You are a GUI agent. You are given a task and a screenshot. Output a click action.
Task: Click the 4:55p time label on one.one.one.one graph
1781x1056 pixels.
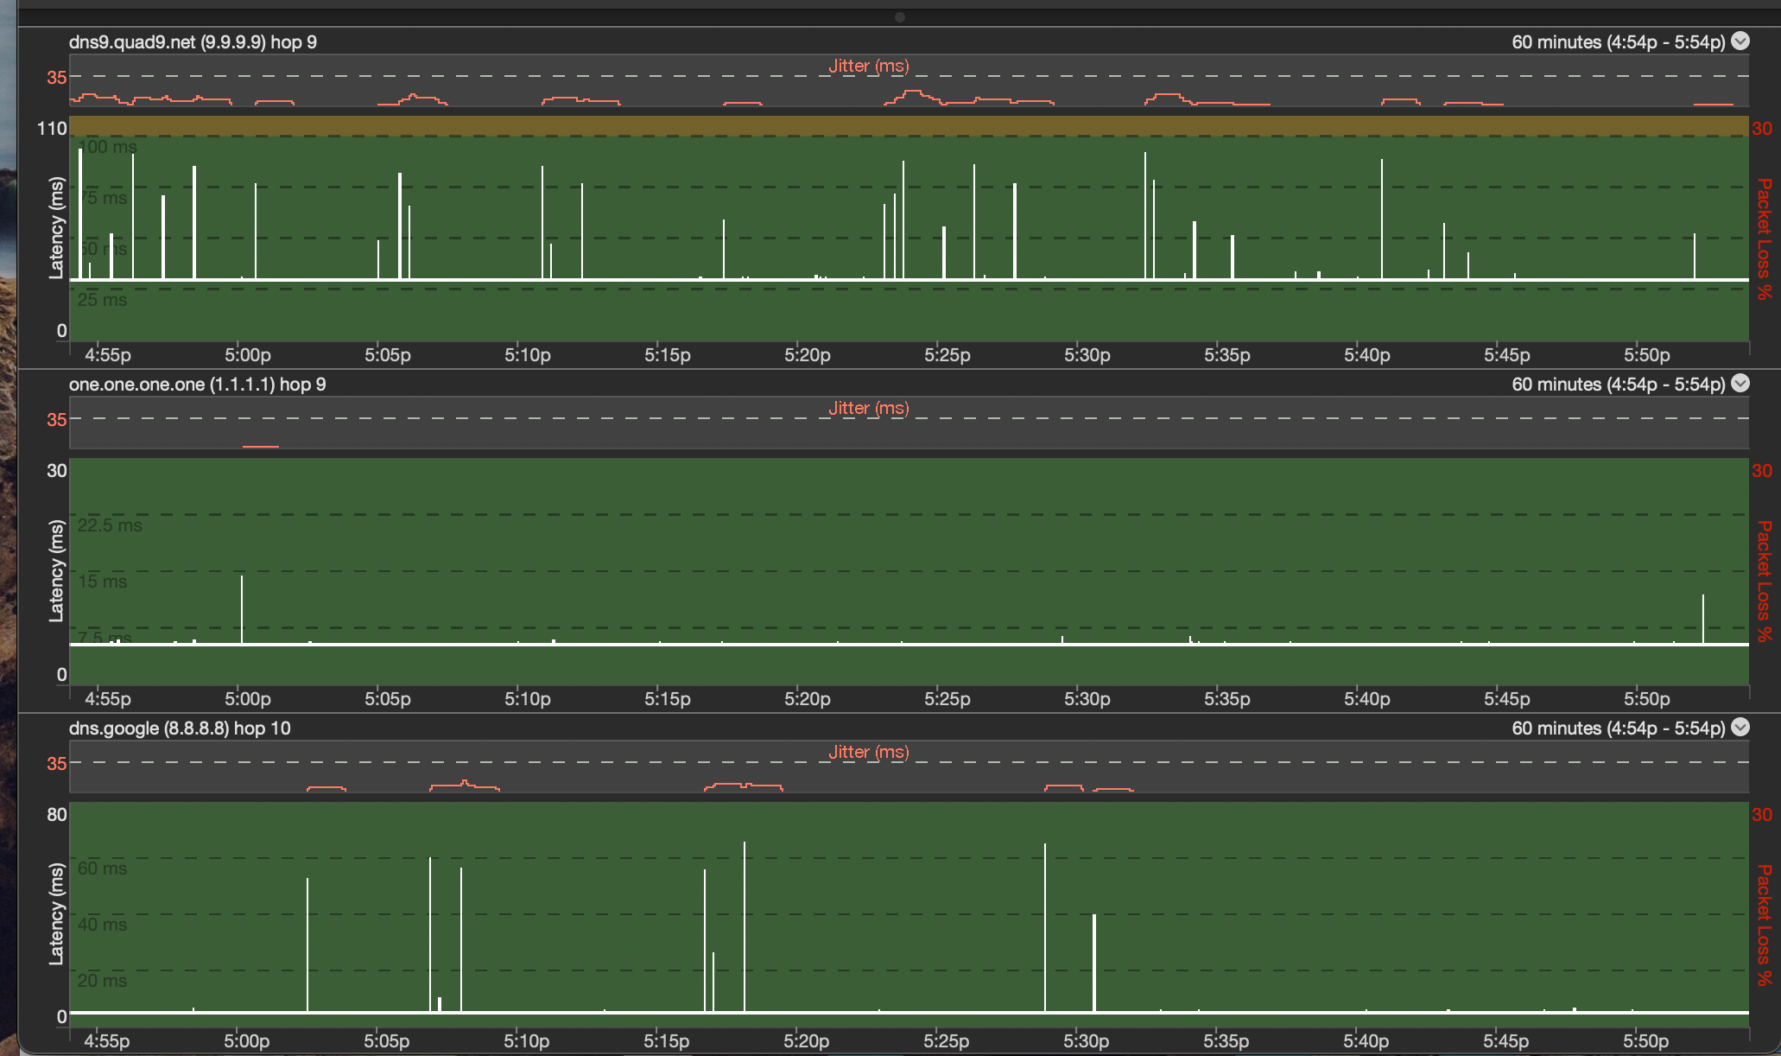(108, 698)
